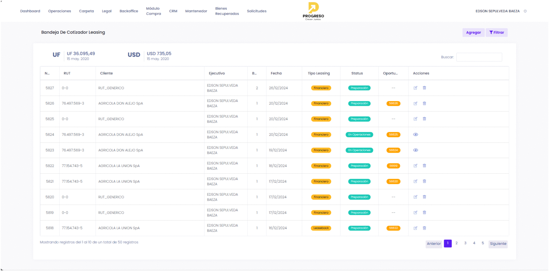Delete quotation row 5827
Viewport: 549px width, 271px height.
coord(424,88)
